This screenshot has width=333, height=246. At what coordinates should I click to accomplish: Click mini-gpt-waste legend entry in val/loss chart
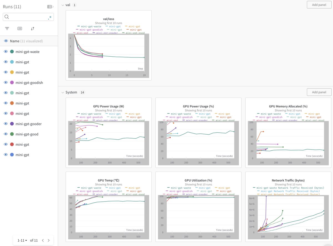tap(89, 26)
